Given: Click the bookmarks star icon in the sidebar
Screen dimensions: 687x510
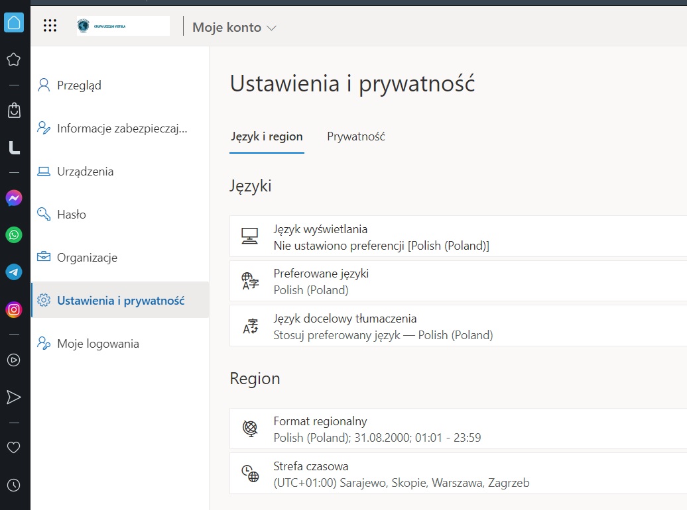Looking at the screenshot, I should (x=13, y=60).
